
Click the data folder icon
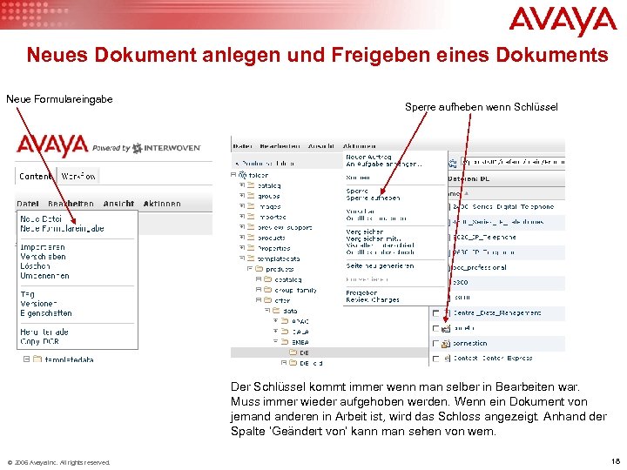276,311
